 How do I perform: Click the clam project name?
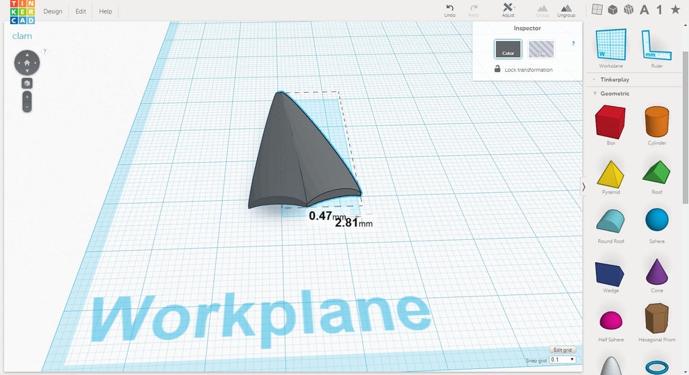pyautogui.click(x=22, y=36)
